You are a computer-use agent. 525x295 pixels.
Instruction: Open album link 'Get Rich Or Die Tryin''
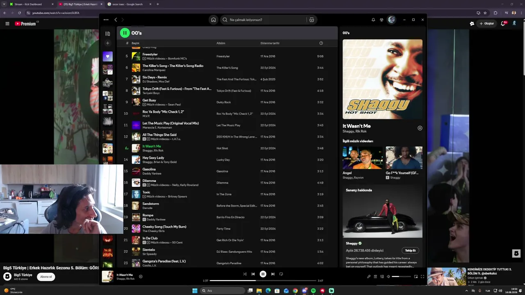pos(230,240)
